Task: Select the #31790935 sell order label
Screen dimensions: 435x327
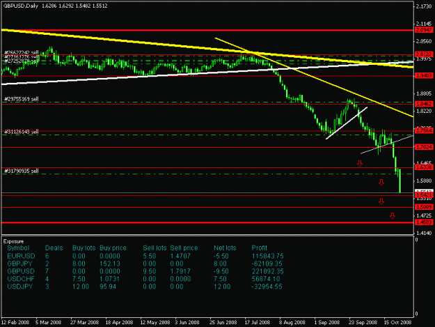Action: [22, 171]
